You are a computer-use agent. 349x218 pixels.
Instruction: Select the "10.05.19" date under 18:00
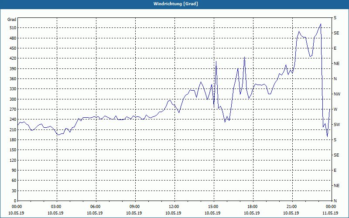point(252,213)
